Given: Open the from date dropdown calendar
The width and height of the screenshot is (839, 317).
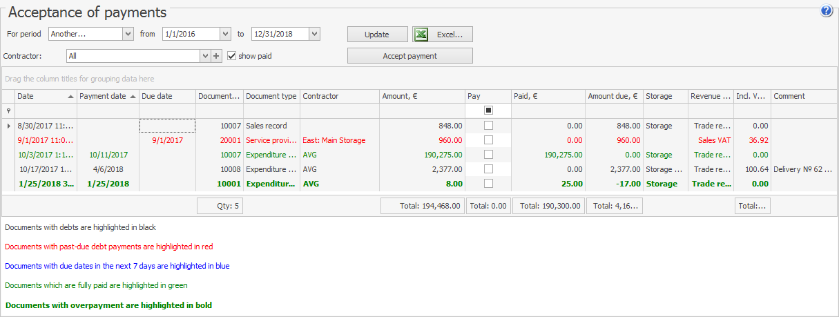Looking at the screenshot, I should pos(225,34).
